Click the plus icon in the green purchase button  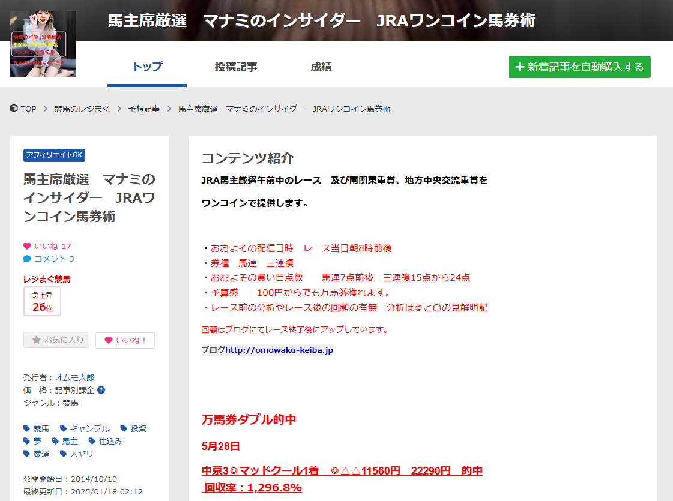tap(519, 67)
